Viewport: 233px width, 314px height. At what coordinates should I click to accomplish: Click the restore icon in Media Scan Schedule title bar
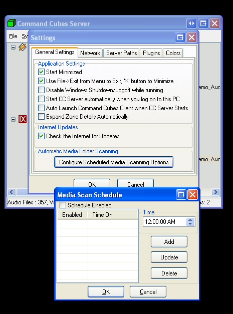click(181, 195)
